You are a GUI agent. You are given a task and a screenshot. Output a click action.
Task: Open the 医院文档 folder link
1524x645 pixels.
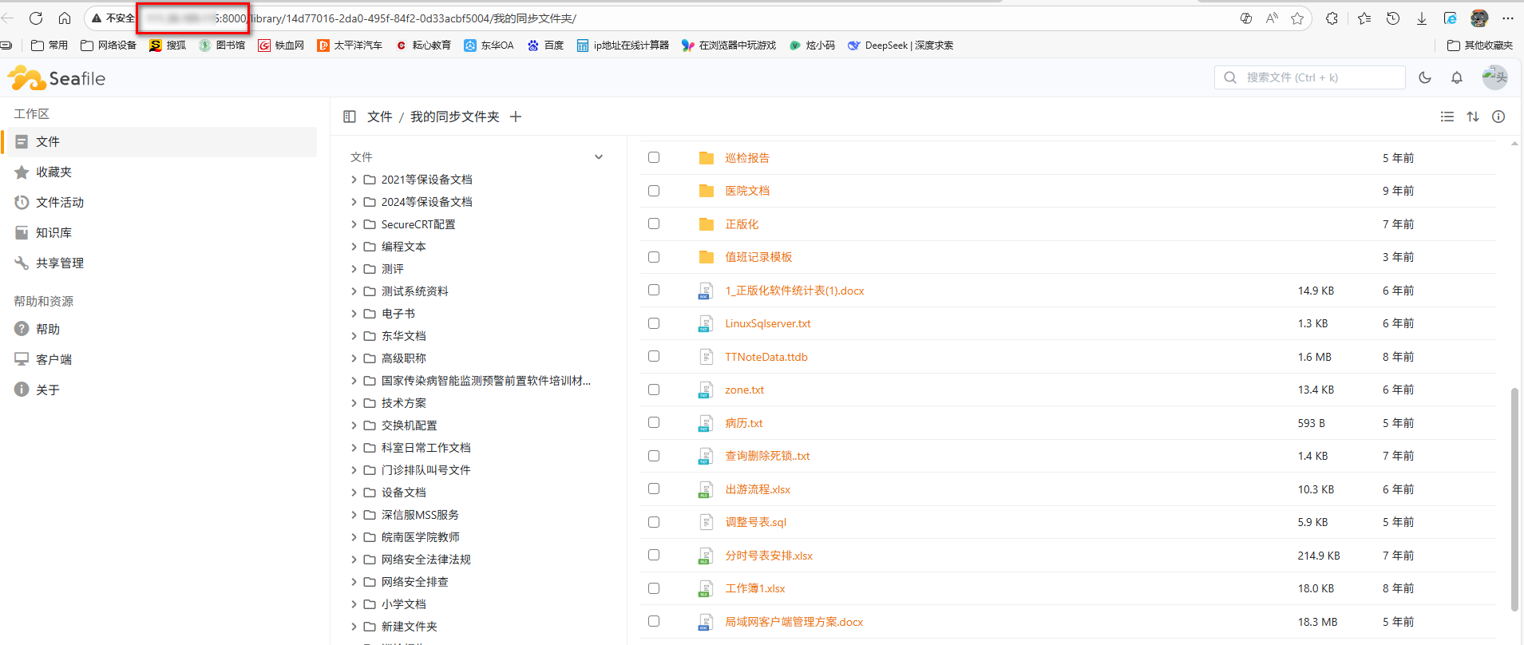747,191
